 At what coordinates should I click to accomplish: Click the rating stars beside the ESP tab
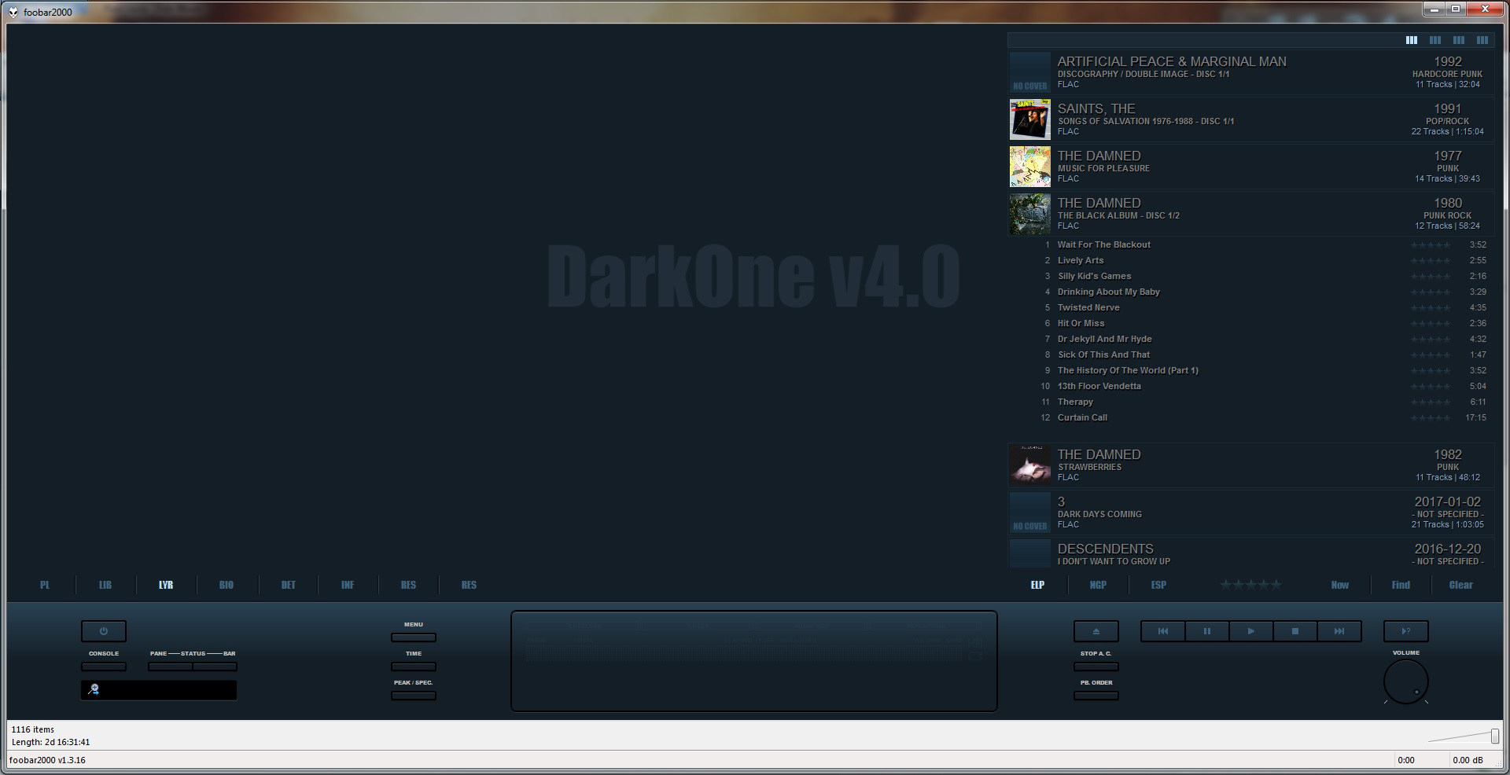coord(1250,585)
